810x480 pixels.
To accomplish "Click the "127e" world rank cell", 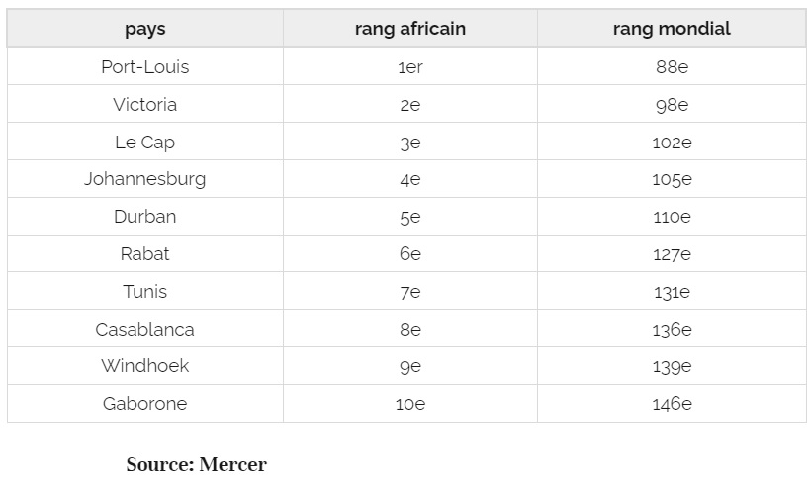I will pyautogui.click(x=672, y=254).
